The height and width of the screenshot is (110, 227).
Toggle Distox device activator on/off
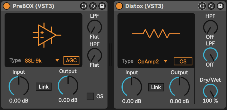(119, 6)
